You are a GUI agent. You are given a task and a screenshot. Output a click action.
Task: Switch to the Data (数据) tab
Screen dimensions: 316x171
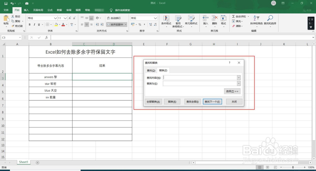(x=59, y=10)
